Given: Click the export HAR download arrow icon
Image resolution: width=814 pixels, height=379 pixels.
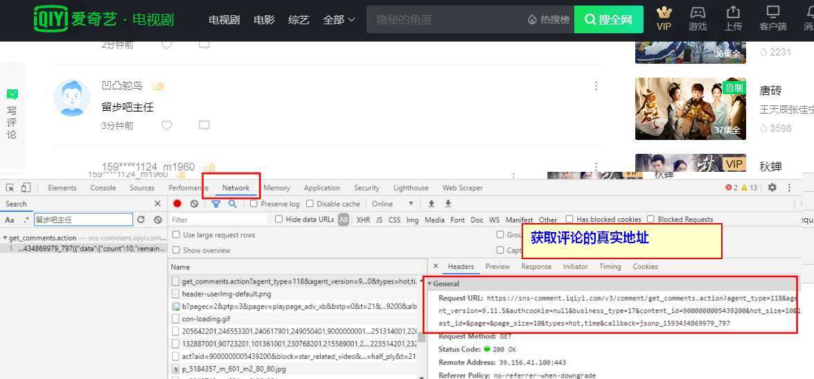Looking at the screenshot, I should click(x=448, y=204).
